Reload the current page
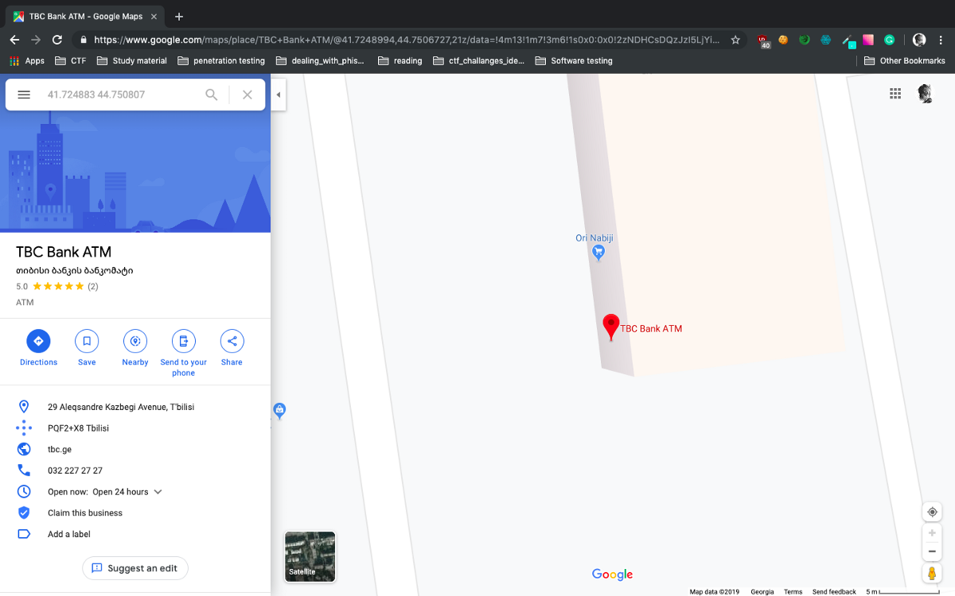Image resolution: width=955 pixels, height=596 pixels. [57, 40]
